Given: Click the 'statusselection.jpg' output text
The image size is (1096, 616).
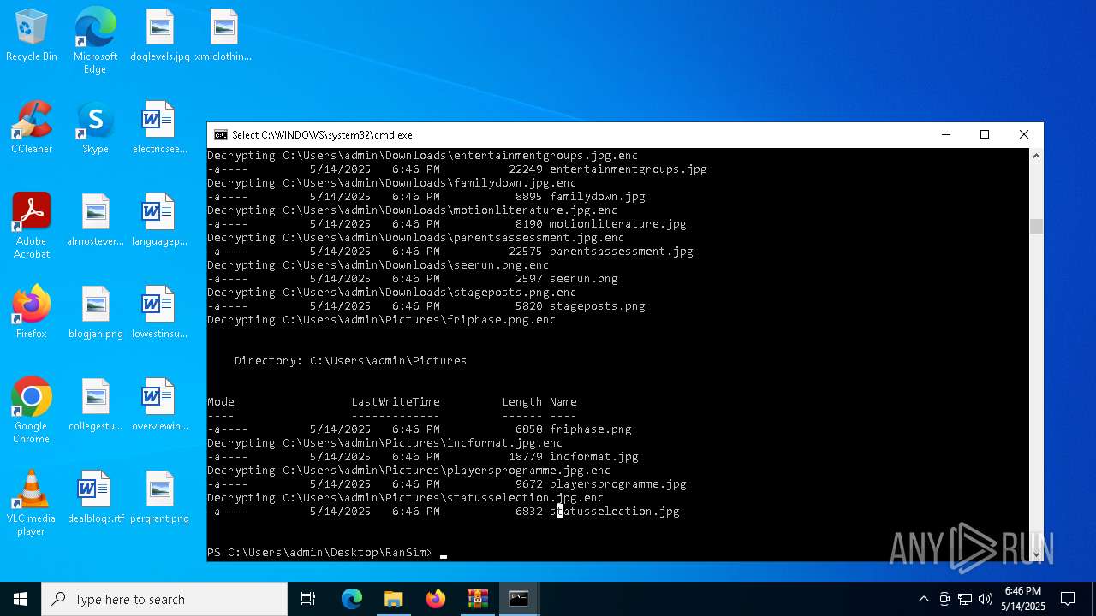Looking at the screenshot, I should [x=615, y=512].
